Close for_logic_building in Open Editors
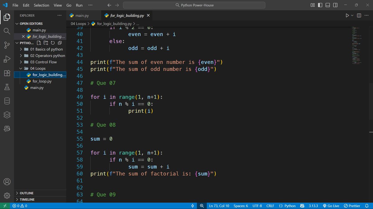Viewport: 373px width, 209px height. (23, 37)
